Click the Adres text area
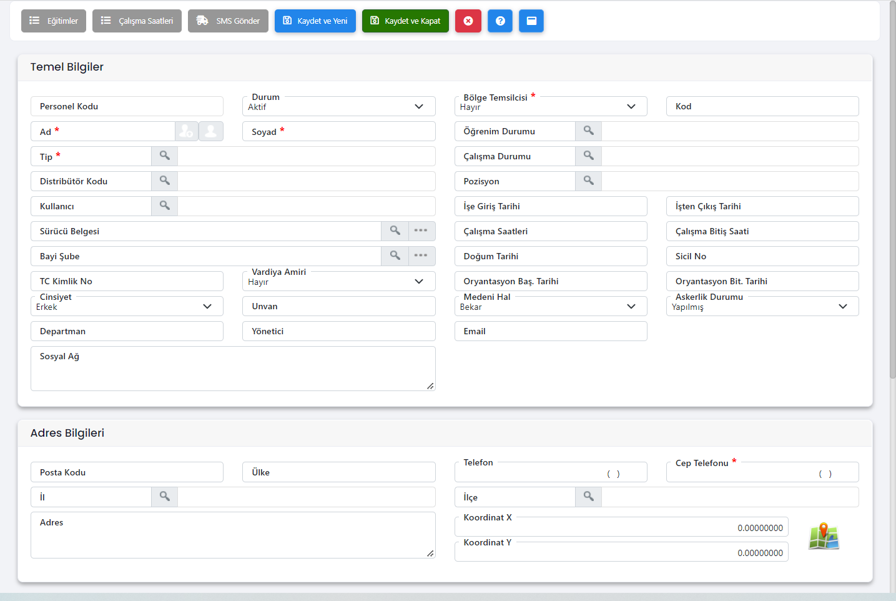The width and height of the screenshot is (896, 601). [233, 535]
